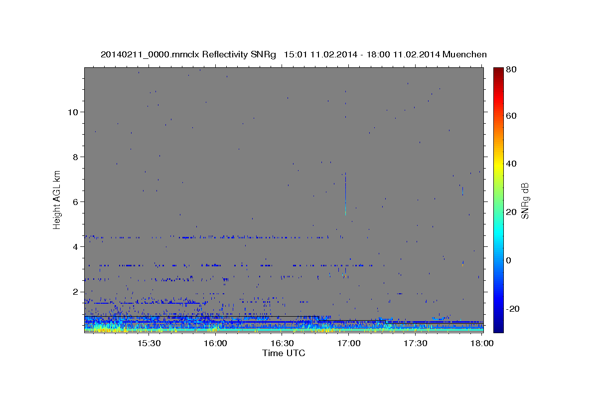598x399 pixels.
Task: Click the 17:00 time tick label
Action: [349, 343]
